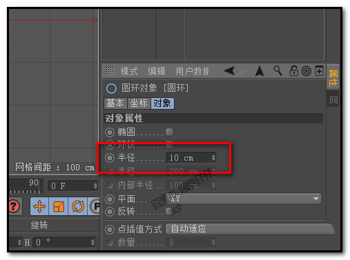Click the 反转 keyframe circle
This screenshot has height=260, width=350.
pos(110,212)
